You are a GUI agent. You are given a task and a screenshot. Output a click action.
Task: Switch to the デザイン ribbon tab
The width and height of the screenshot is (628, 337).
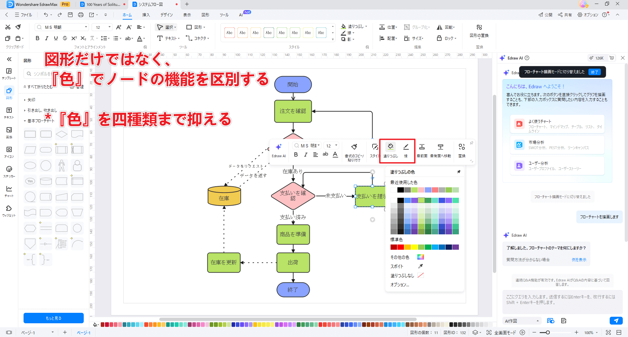coord(166,15)
